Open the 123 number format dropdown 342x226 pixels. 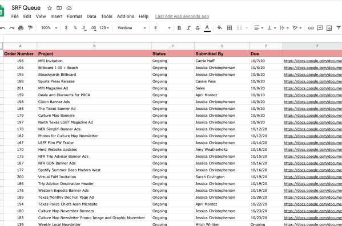[104, 28]
